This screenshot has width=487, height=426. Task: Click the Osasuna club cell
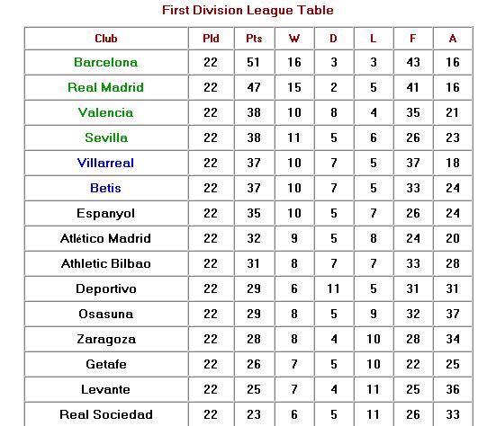click(x=106, y=314)
